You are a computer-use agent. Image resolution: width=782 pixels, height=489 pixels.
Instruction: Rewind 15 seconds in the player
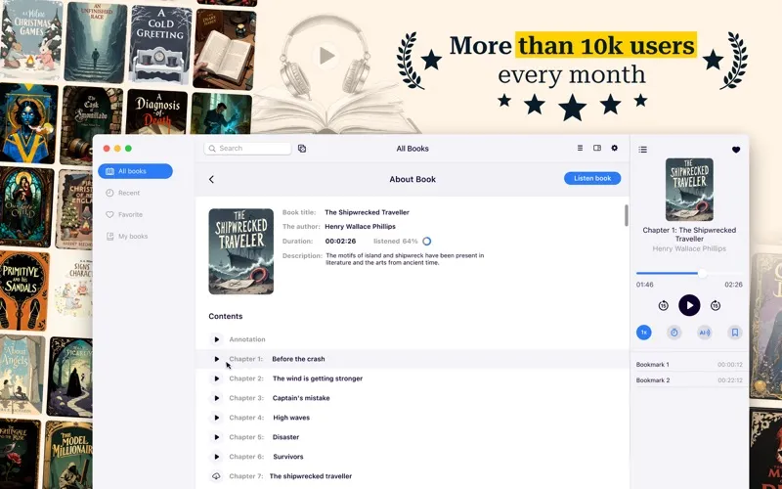(x=663, y=305)
